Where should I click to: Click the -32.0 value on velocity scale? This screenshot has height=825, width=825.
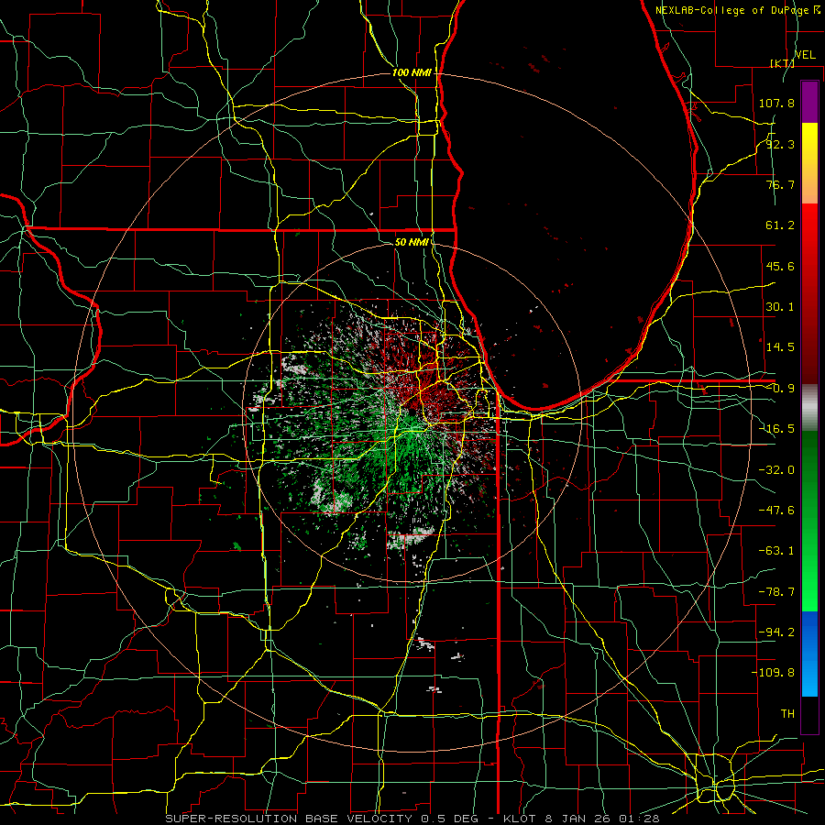pyautogui.click(x=776, y=470)
